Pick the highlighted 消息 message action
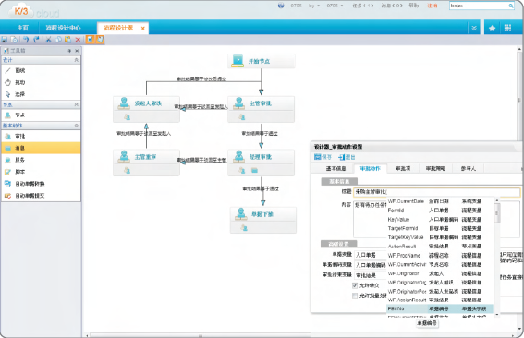The image size is (524, 338). point(41,148)
